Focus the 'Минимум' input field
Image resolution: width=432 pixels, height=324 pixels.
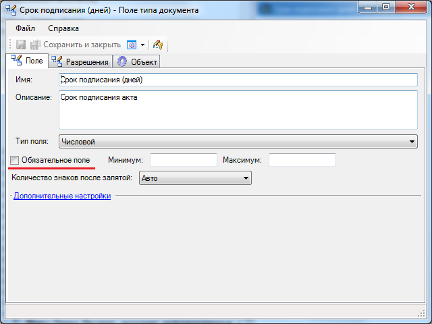coord(183,160)
